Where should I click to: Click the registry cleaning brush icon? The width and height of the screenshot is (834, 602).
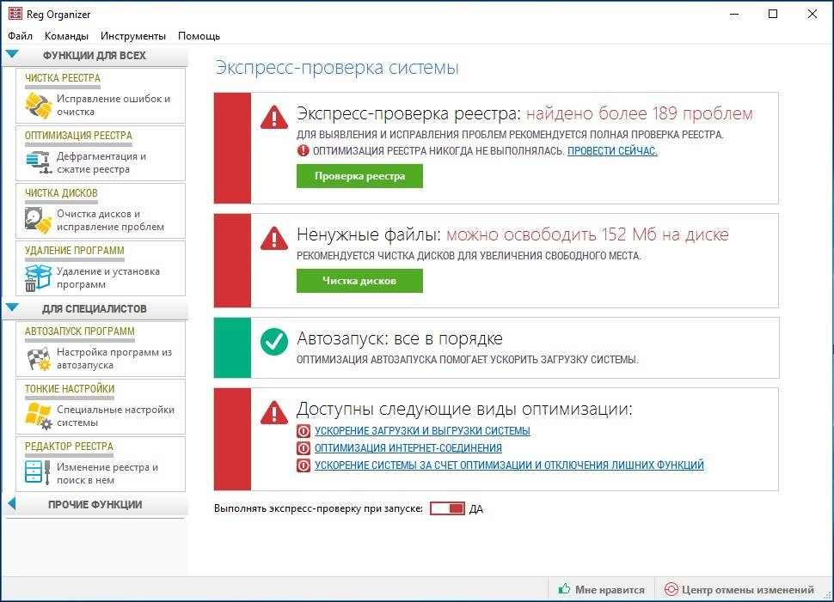[x=38, y=106]
